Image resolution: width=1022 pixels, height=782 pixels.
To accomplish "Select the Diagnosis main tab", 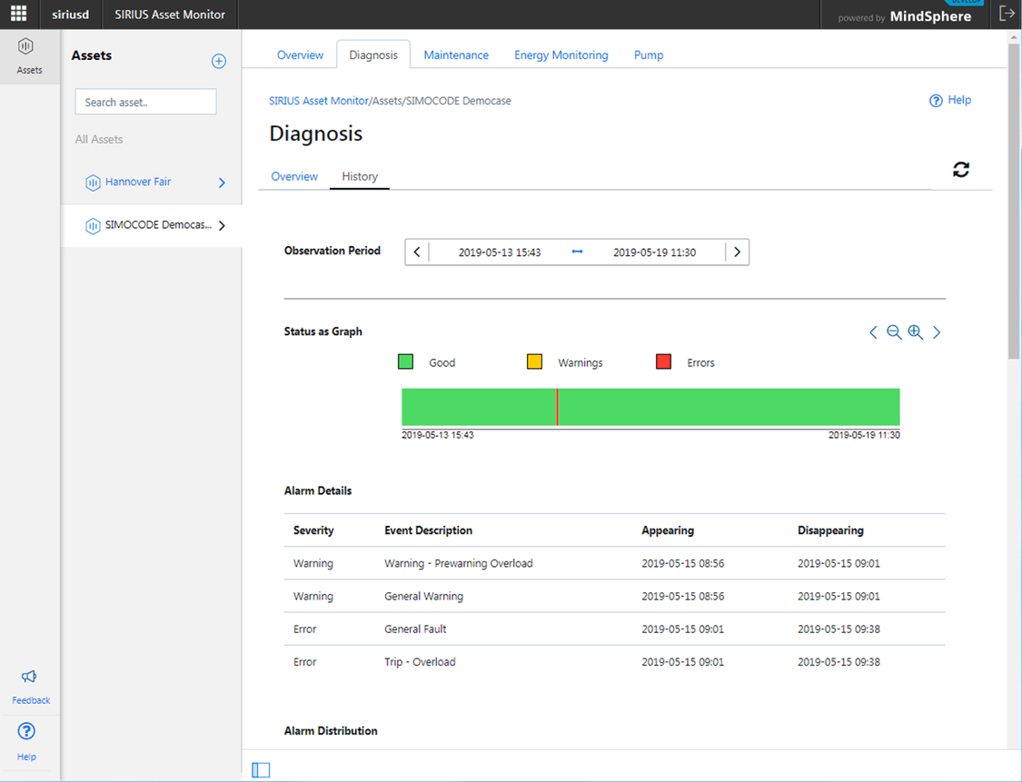I will (x=373, y=54).
